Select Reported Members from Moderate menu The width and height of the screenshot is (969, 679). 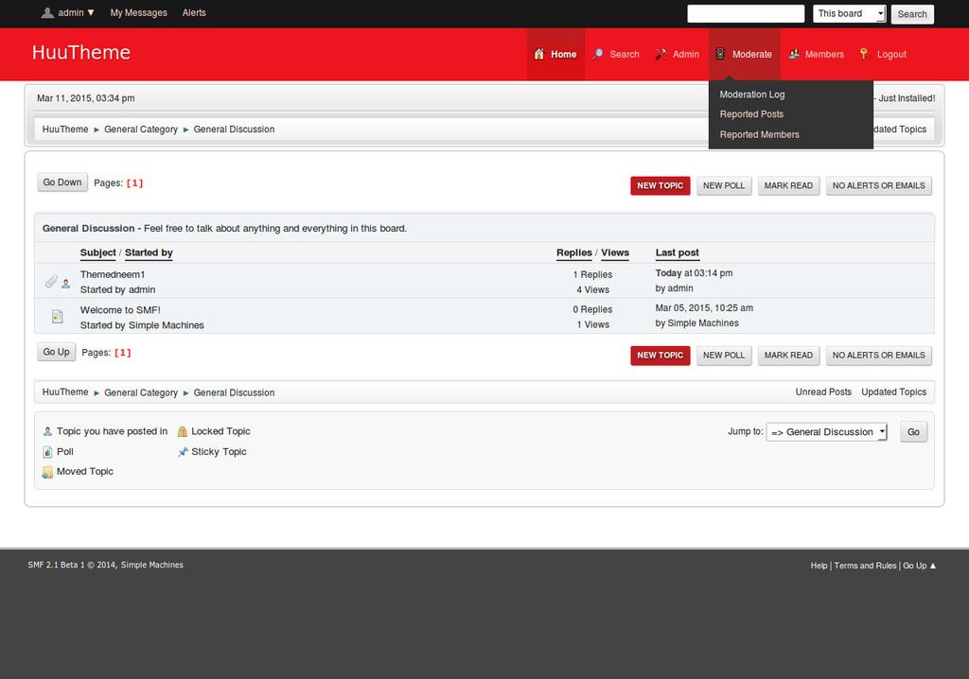click(x=760, y=134)
